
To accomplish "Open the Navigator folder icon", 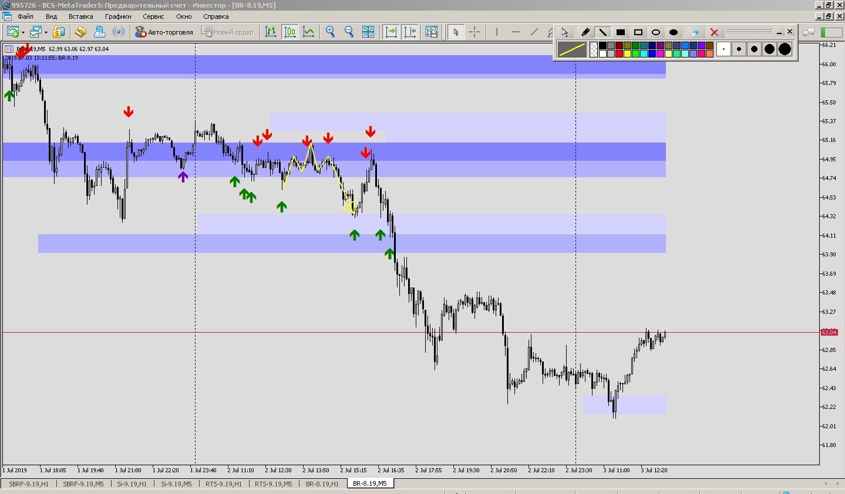I will tap(81, 32).
